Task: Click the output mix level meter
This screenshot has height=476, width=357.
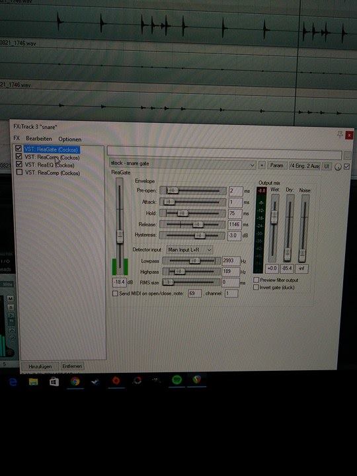Action: tap(260, 230)
